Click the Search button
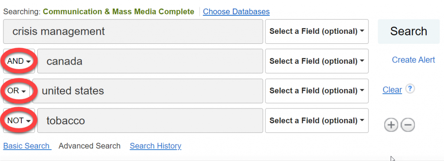The image size is (444, 161). [408, 32]
